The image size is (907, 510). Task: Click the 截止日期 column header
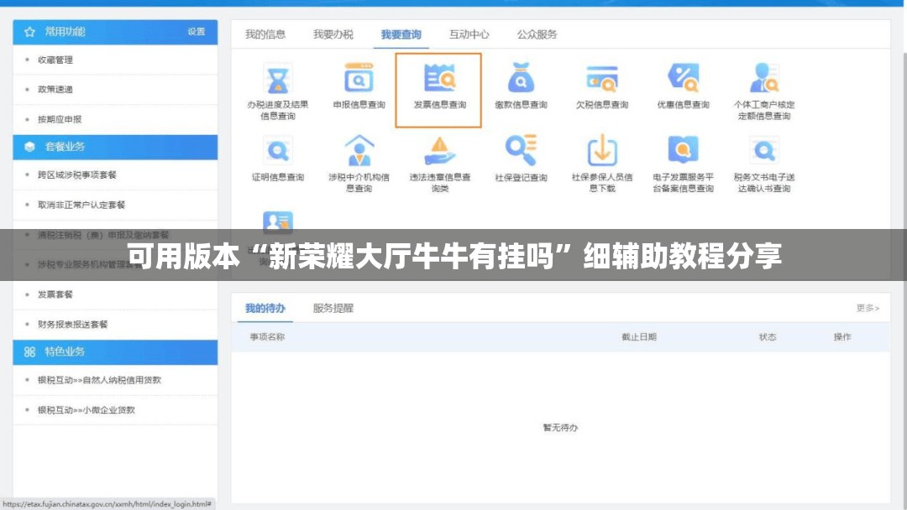tap(638, 336)
